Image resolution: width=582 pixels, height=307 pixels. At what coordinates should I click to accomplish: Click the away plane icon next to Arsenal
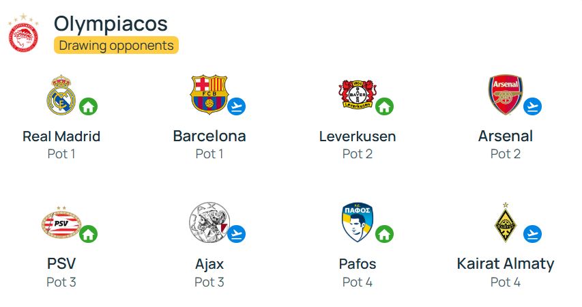click(x=533, y=106)
